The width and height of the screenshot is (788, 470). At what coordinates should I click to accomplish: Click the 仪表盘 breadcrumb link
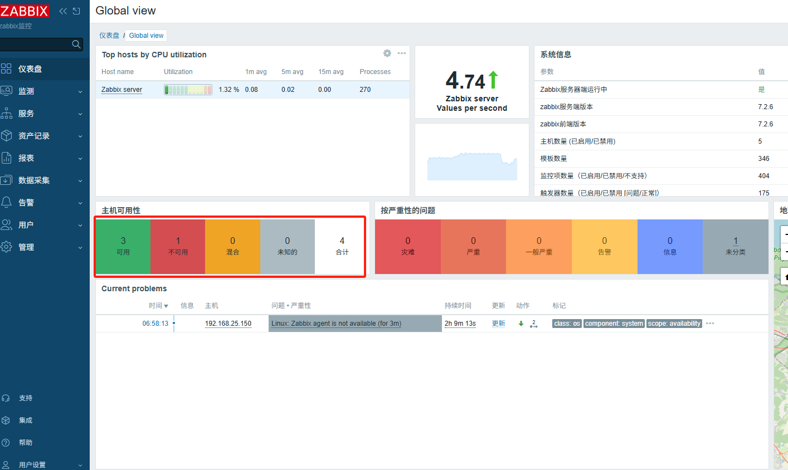click(x=109, y=35)
